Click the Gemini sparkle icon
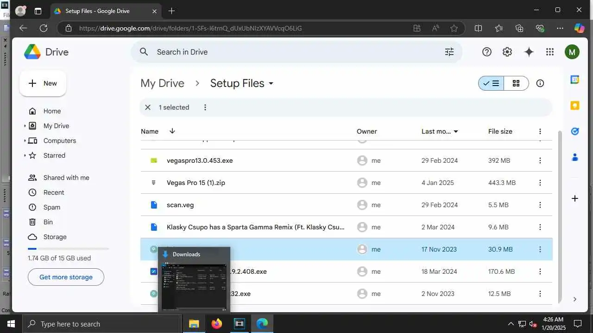 click(x=529, y=52)
